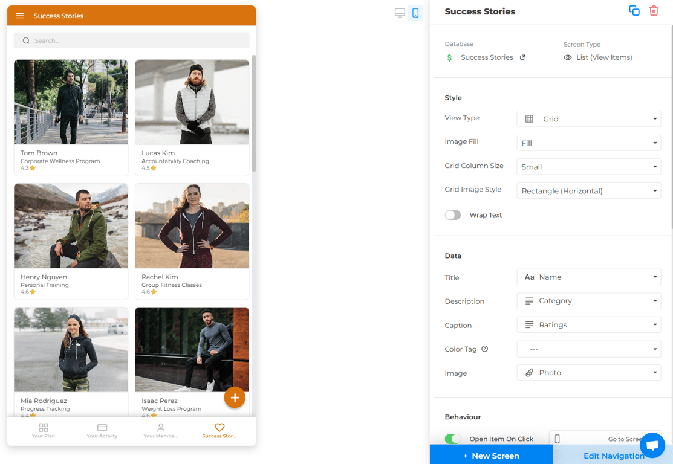673x464 pixels.
Task: Open the Grid Column Size dropdown
Action: coord(588,167)
